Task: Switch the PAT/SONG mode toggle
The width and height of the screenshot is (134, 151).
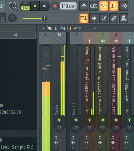Action: (25, 6)
